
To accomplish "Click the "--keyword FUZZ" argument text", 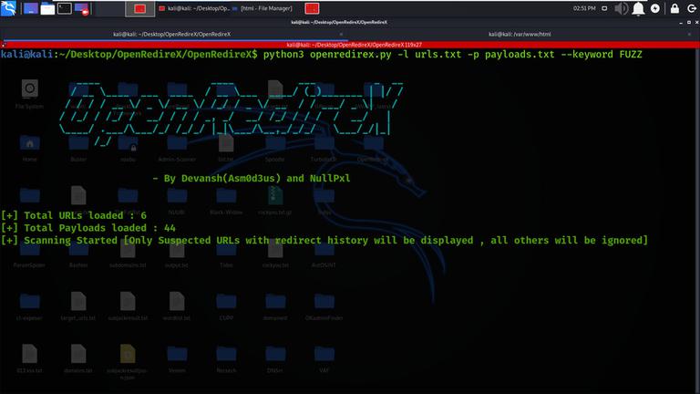I will click(x=602, y=55).
